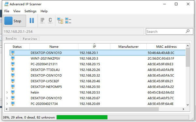Click computer icon for DESKTOP-NEPOMP5 row
196x122 pixels.
(13, 87)
